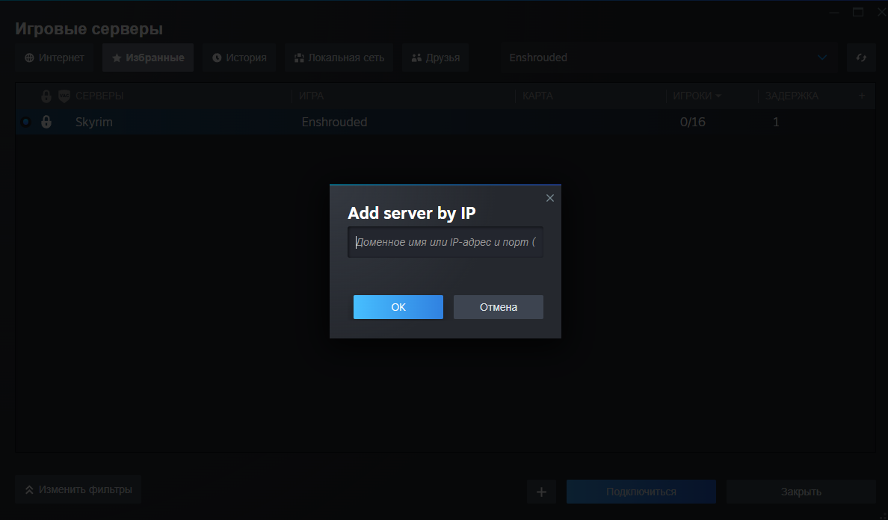The width and height of the screenshot is (888, 520).
Task: Switch to the Интернет tab
Action: tap(54, 58)
